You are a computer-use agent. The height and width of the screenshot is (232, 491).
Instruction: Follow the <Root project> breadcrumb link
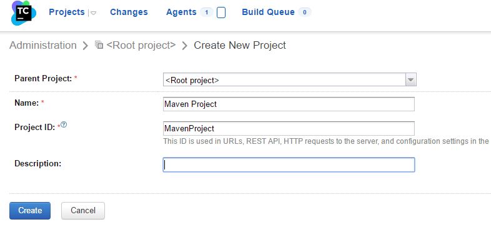[x=141, y=45]
